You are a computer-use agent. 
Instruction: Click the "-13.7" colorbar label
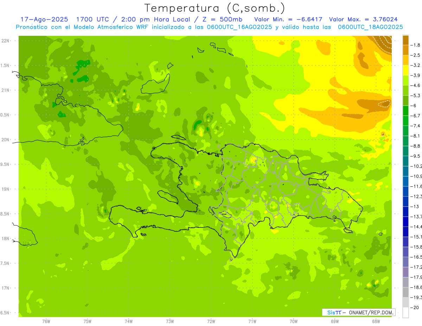[417, 216]
